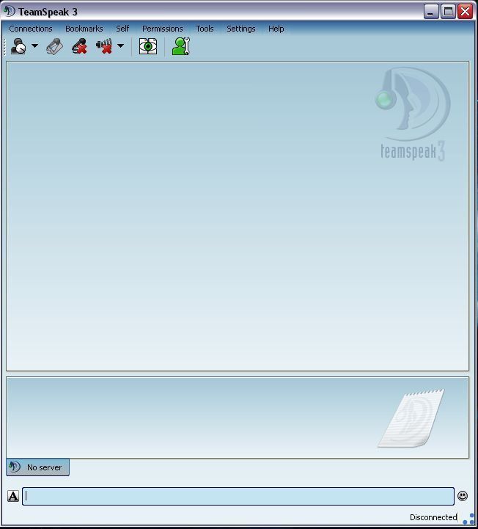478x529 pixels.
Task: Open the Help menu
Action: coord(276,29)
